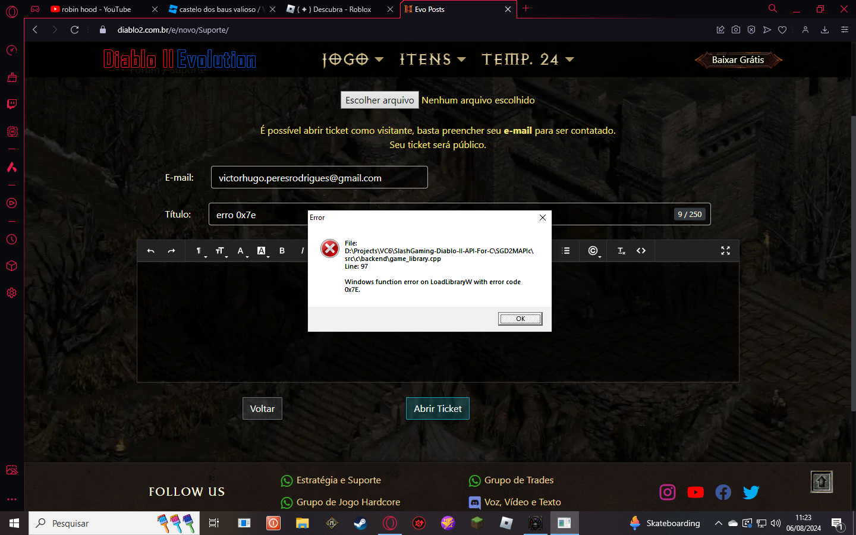
Task: Click the clear formatting icon
Action: 621,251
